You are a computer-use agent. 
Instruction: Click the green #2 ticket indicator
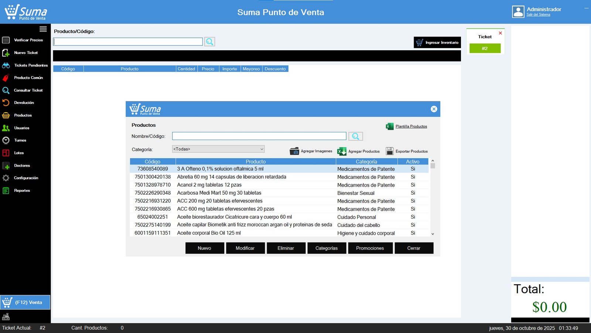pyautogui.click(x=485, y=48)
